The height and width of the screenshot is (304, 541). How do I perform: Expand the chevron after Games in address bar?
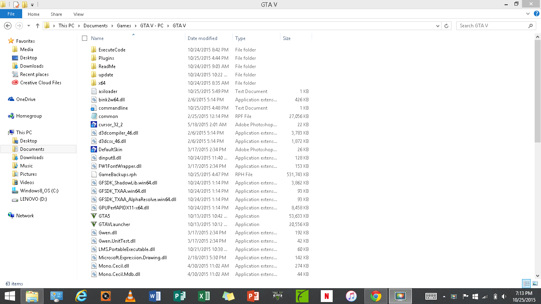135,26
